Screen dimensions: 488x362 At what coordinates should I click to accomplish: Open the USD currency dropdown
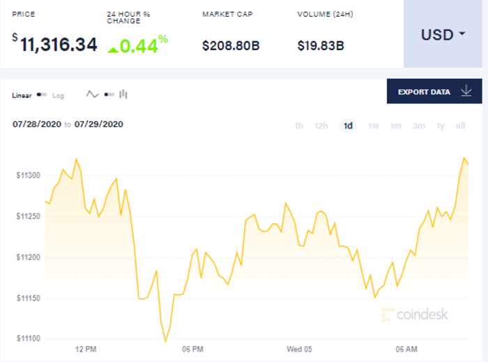pyautogui.click(x=443, y=34)
